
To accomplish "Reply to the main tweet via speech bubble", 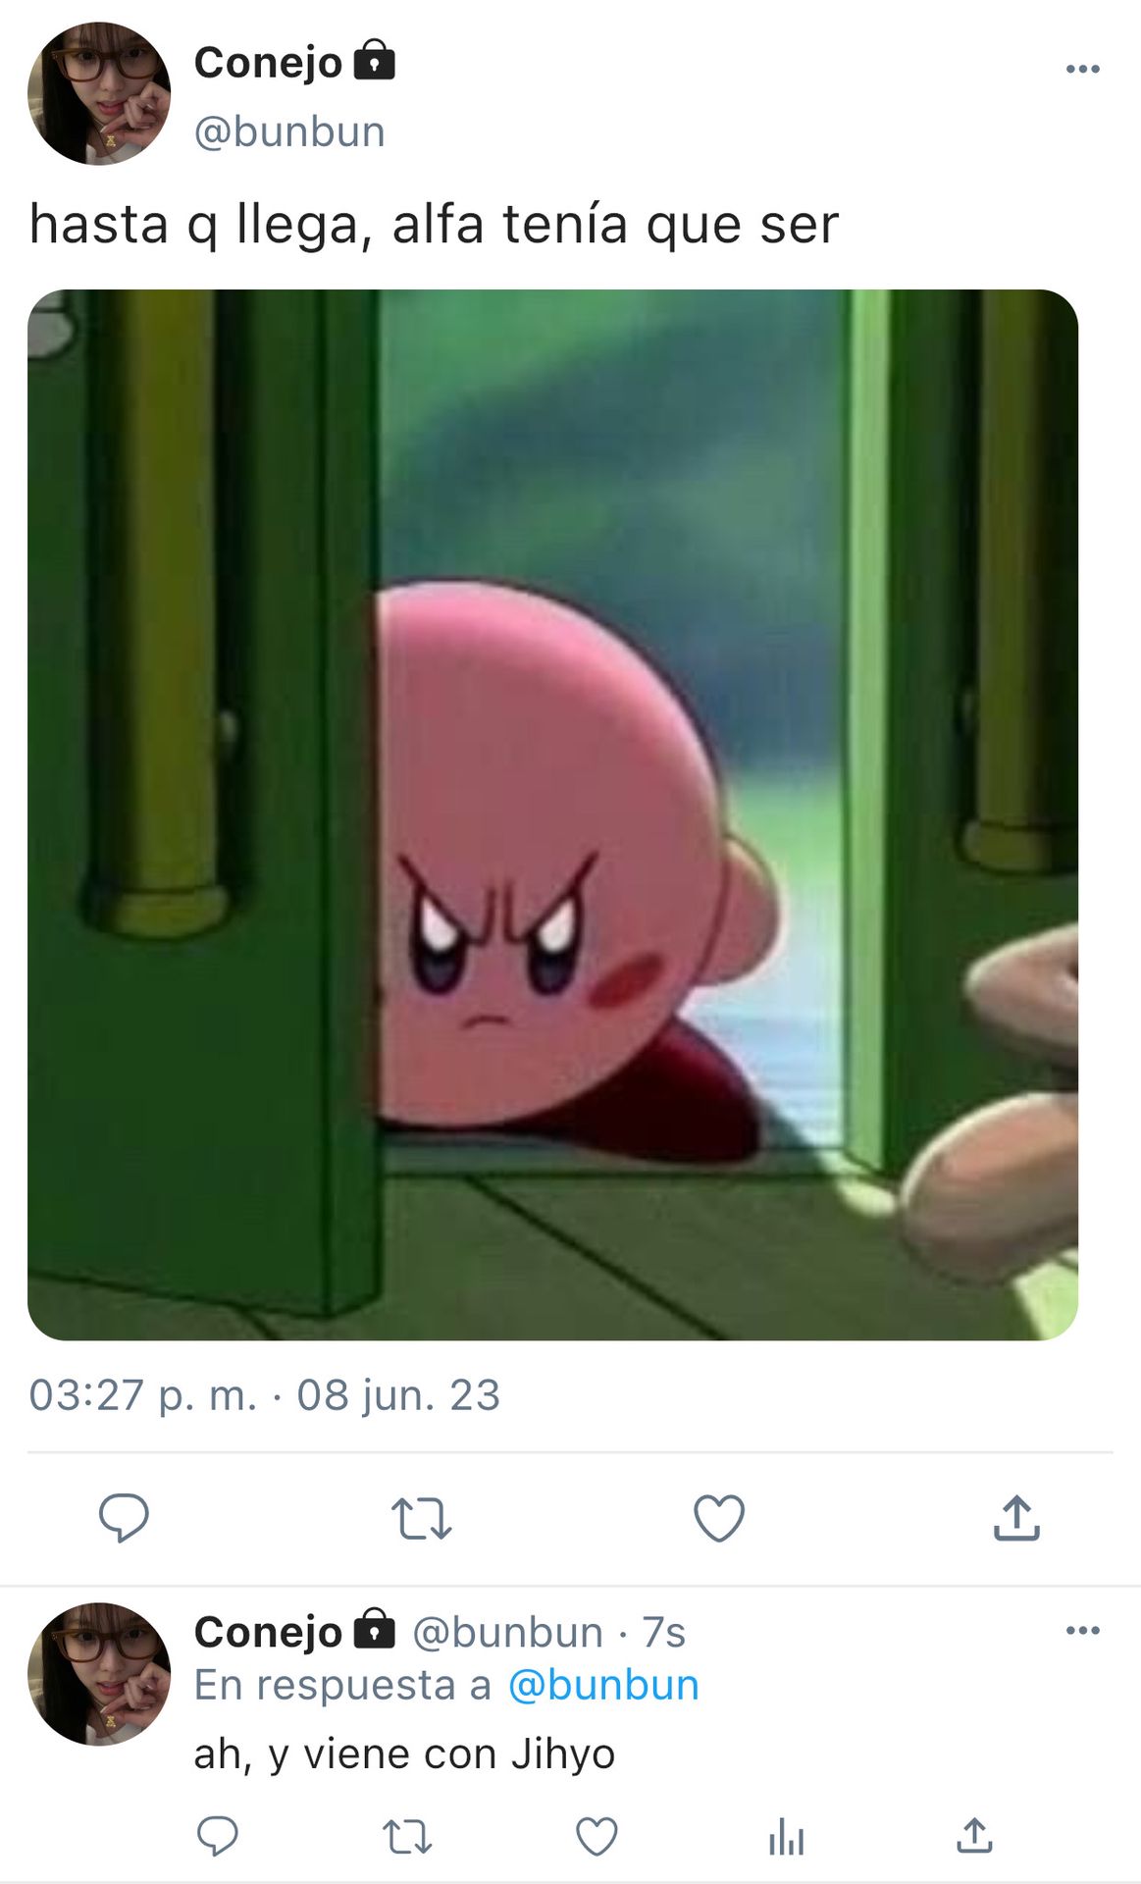I will [x=124, y=1518].
